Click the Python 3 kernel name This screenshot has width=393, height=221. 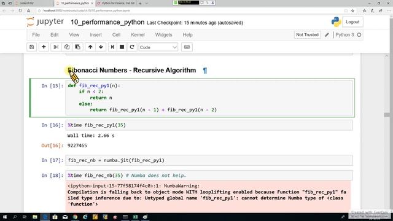click(344, 35)
